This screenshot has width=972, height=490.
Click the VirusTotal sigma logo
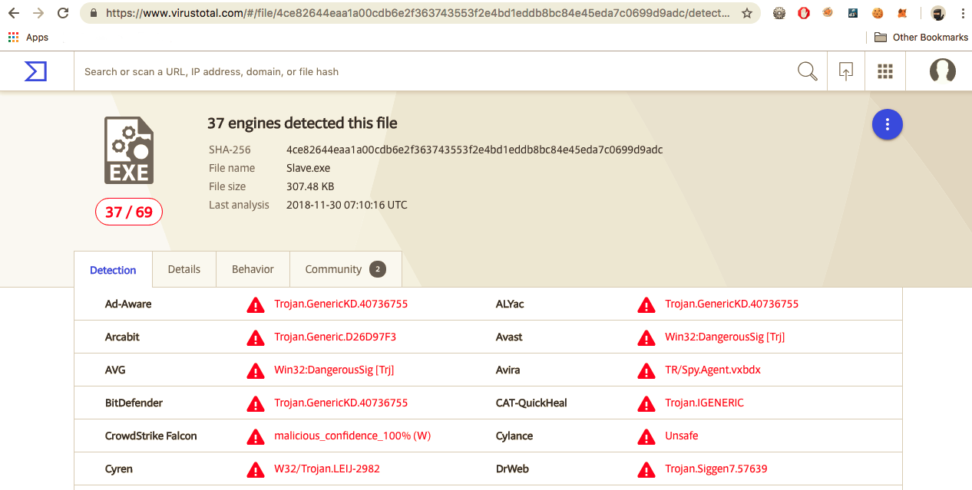(35, 71)
